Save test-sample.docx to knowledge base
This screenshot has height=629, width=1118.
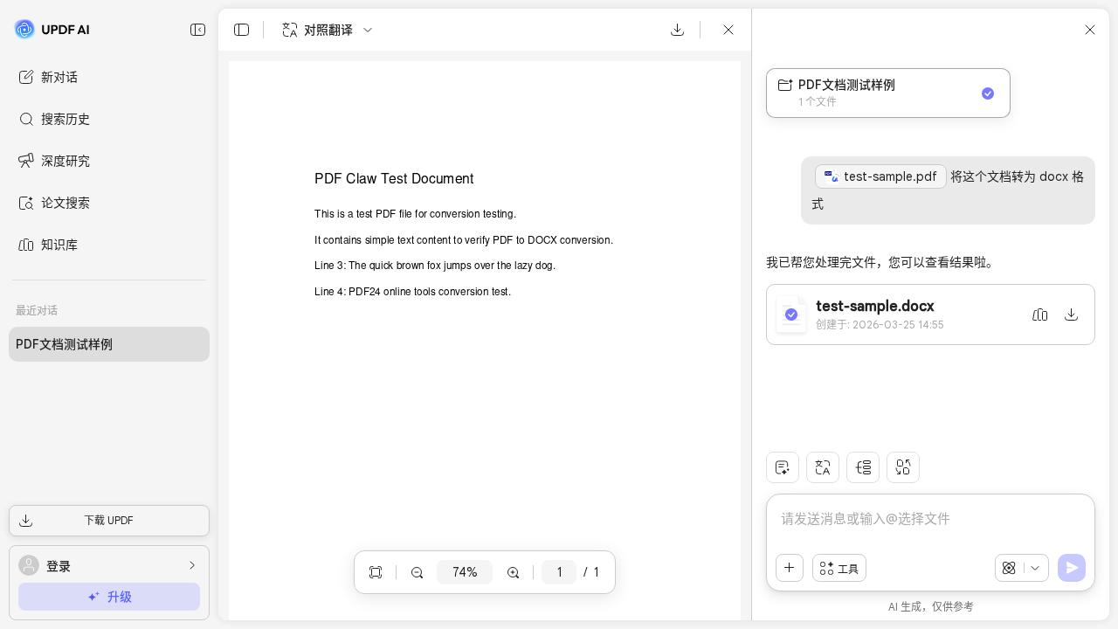point(1039,314)
